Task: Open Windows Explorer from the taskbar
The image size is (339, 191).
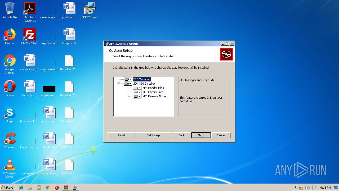Action: (x=30, y=188)
